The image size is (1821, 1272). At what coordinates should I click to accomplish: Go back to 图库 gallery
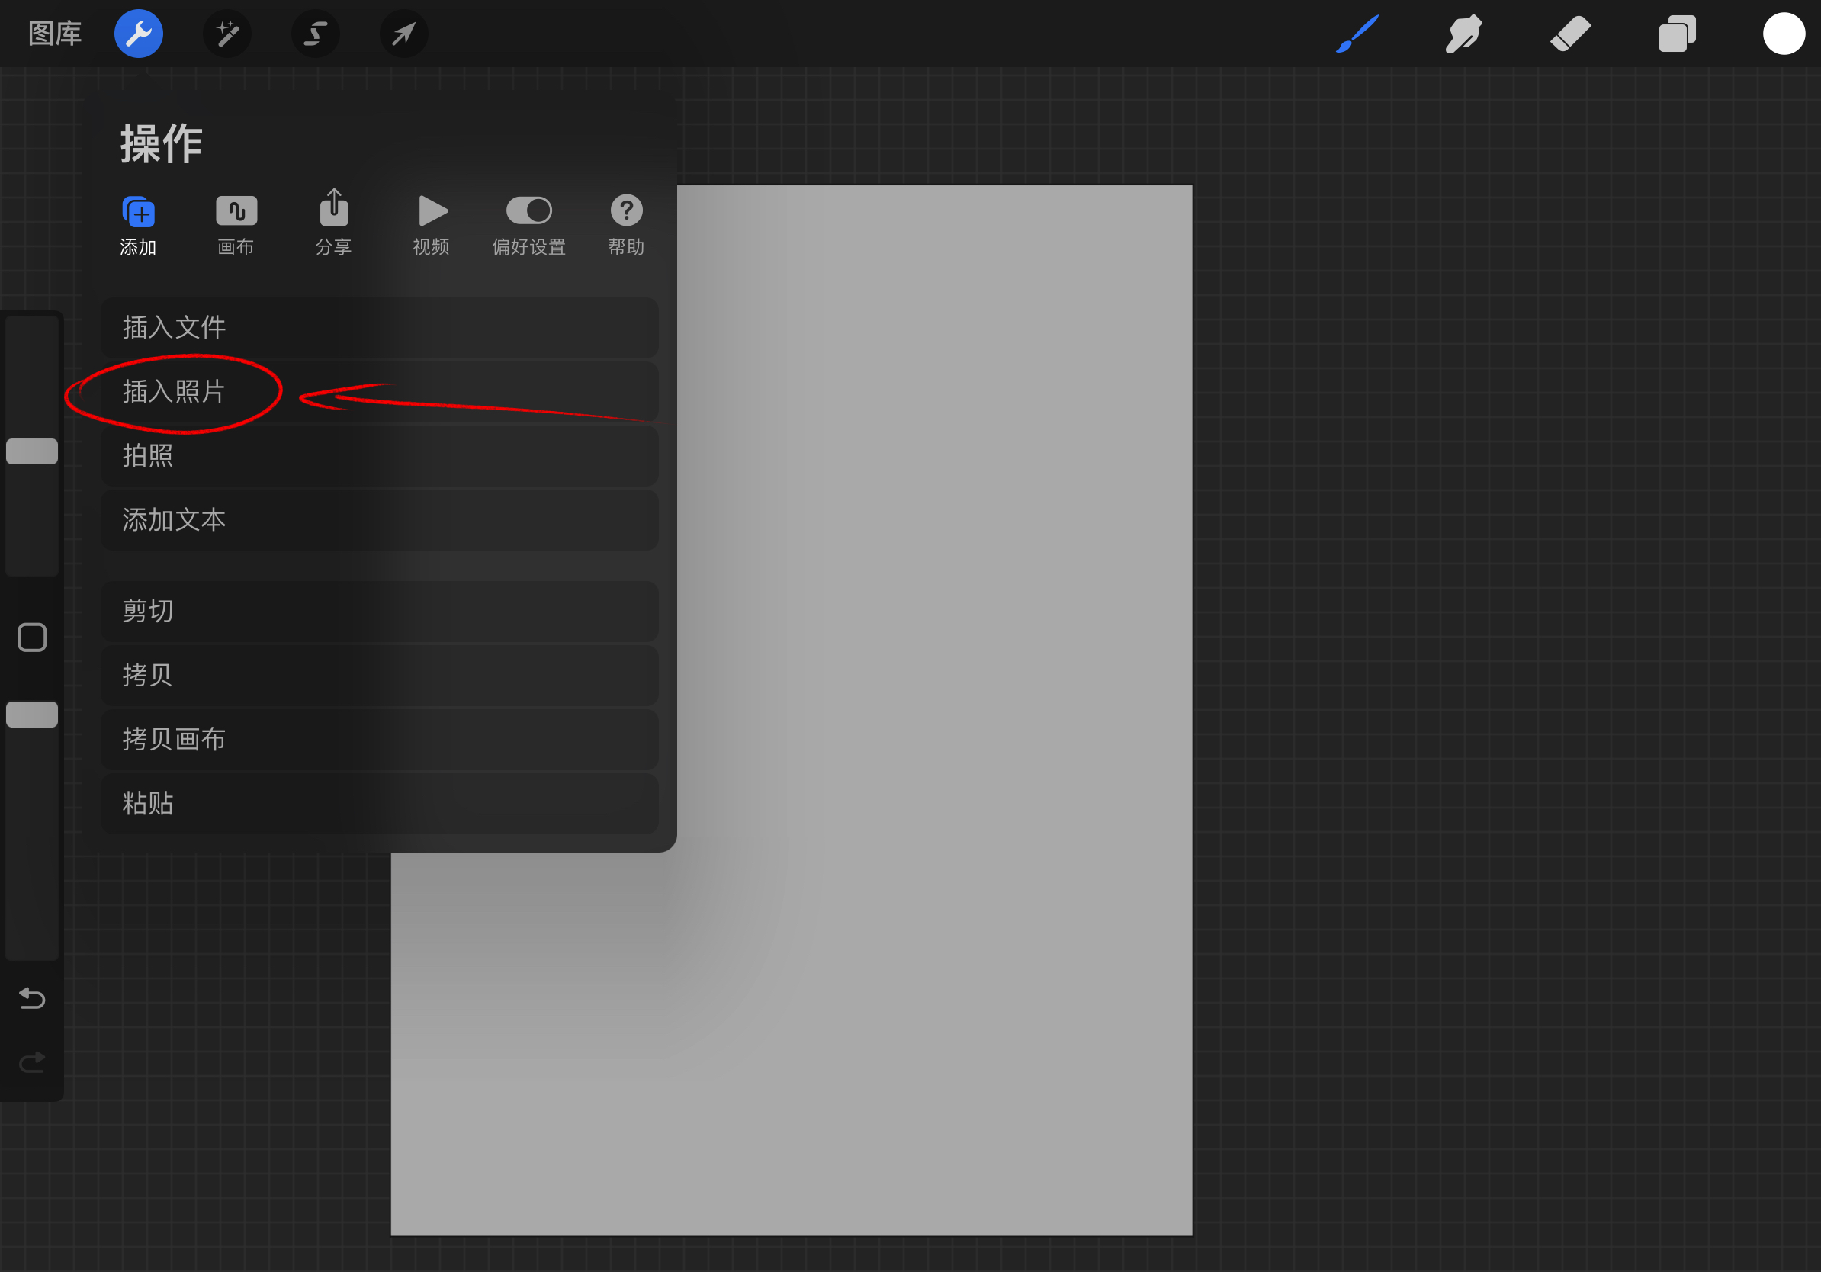55,34
